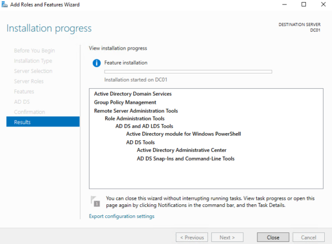The height and width of the screenshot is (244, 332).
Task: Click the feature installation progress bar
Action: coord(188,72)
